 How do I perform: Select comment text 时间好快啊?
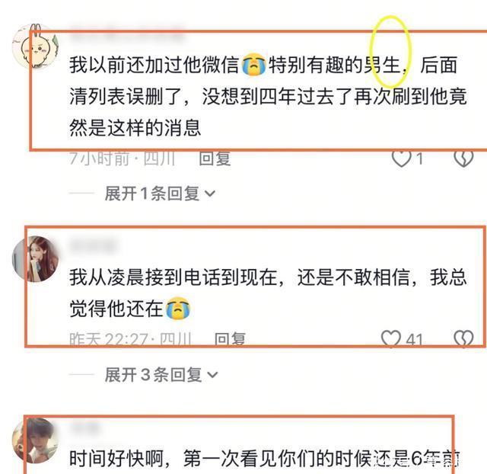point(116,459)
